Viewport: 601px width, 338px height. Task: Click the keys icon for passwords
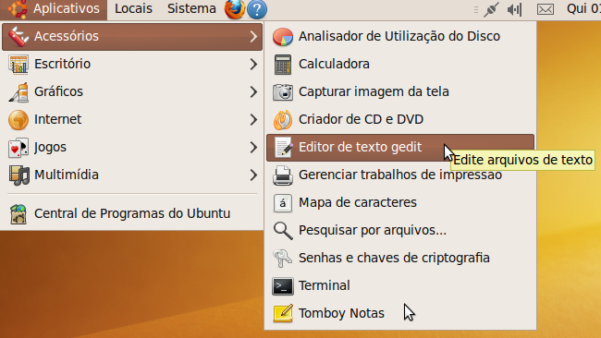pos(283,259)
